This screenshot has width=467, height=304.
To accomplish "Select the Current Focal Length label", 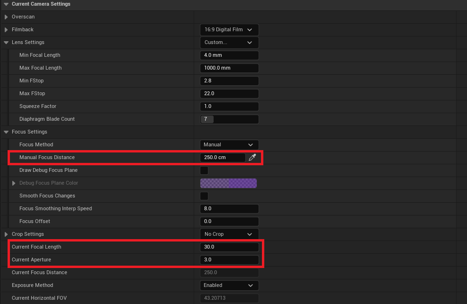I will coord(36,247).
